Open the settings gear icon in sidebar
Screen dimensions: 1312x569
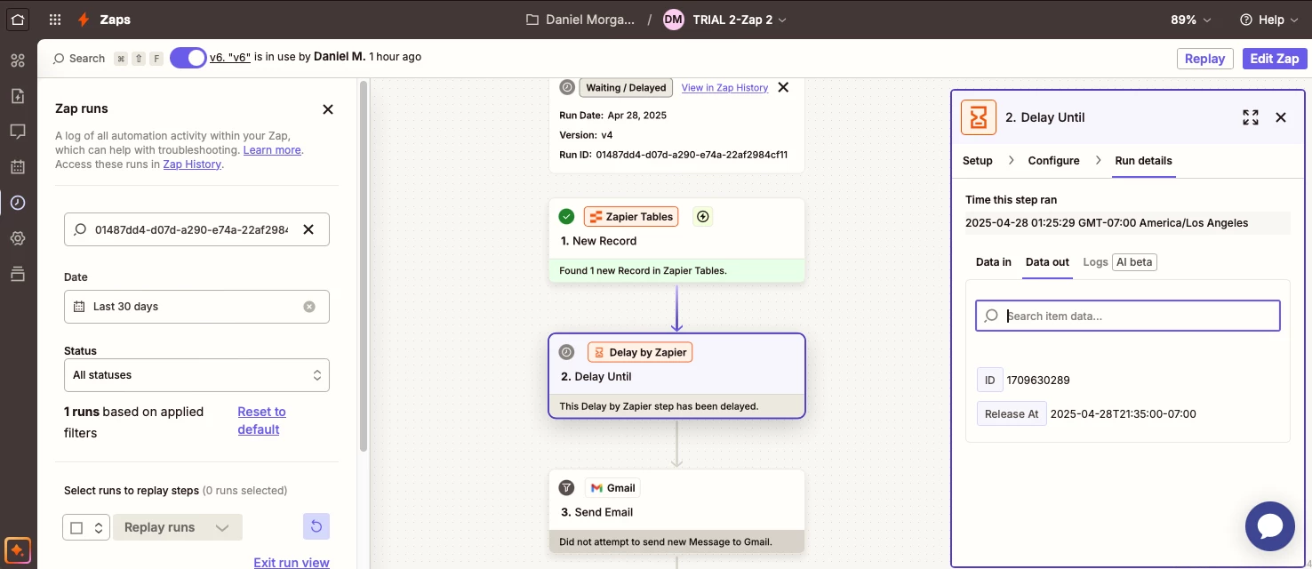[x=18, y=238]
